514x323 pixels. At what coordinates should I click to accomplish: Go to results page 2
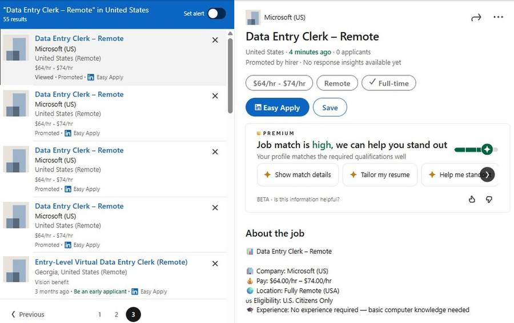point(117,314)
